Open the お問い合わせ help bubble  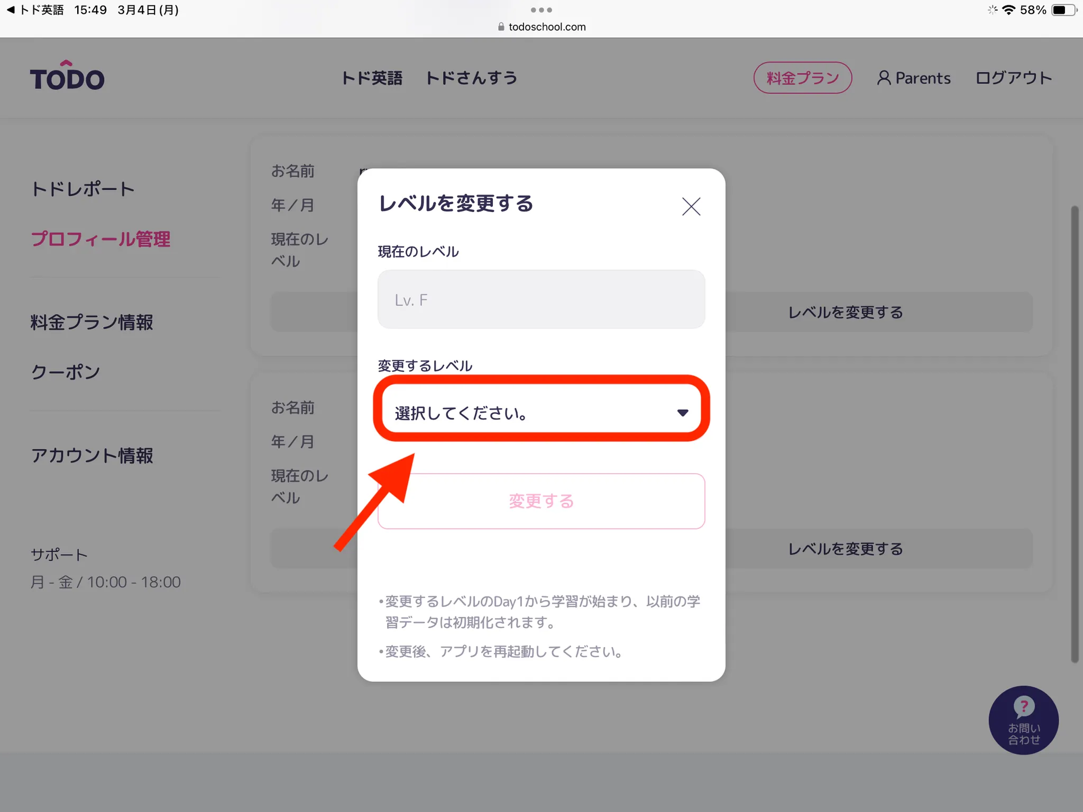1023,720
